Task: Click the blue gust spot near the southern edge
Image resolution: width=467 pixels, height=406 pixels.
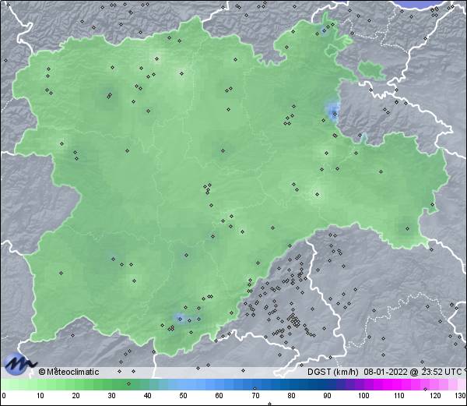Action: pyautogui.click(x=179, y=318)
